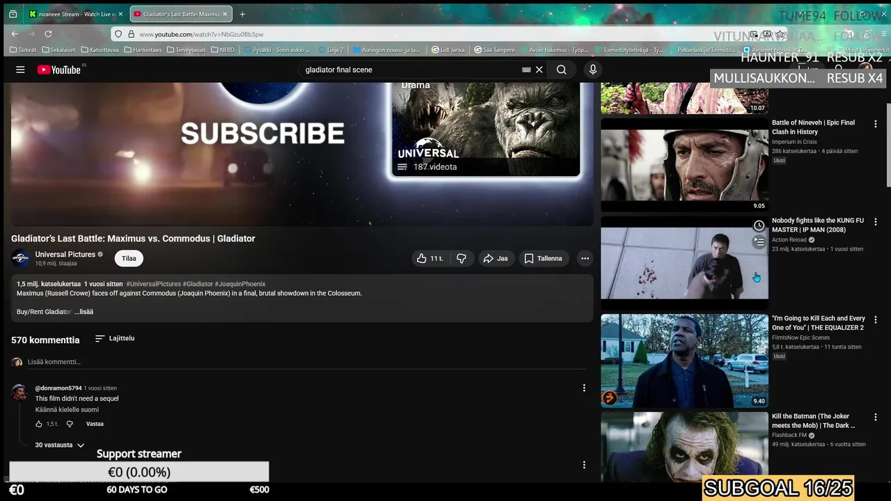Open options for The Equalizer 2 video
This screenshot has width=891, height=501.
coord(876,319)
